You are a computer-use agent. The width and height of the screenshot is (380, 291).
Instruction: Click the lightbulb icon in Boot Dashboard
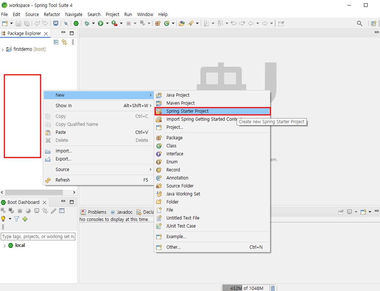[3, 219]
